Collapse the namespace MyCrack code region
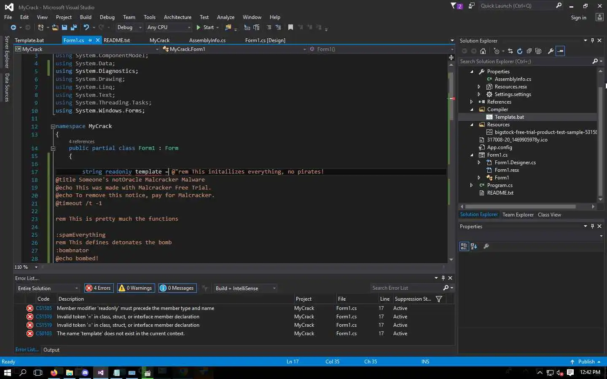This screenshot has width=607, height=379. (x=53, y=126)
